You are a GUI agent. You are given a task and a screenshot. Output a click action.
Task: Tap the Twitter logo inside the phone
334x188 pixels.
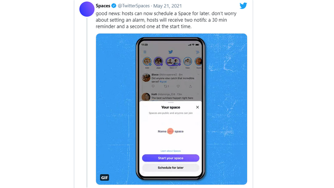[x=171, y=52]
